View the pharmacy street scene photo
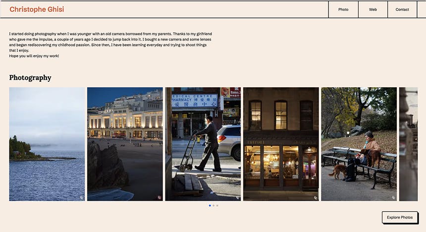Image resolution: width=426 pixels, height=232 pixels. (x=203, y=144)
